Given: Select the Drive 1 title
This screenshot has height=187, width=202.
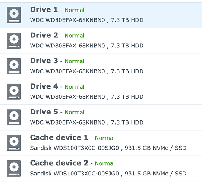Looking at the screenshot, I should click(x=44, y=10).
